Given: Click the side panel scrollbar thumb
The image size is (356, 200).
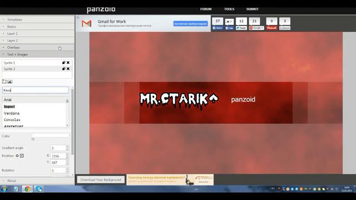Looking at the screenshot, I should [72, 122].
